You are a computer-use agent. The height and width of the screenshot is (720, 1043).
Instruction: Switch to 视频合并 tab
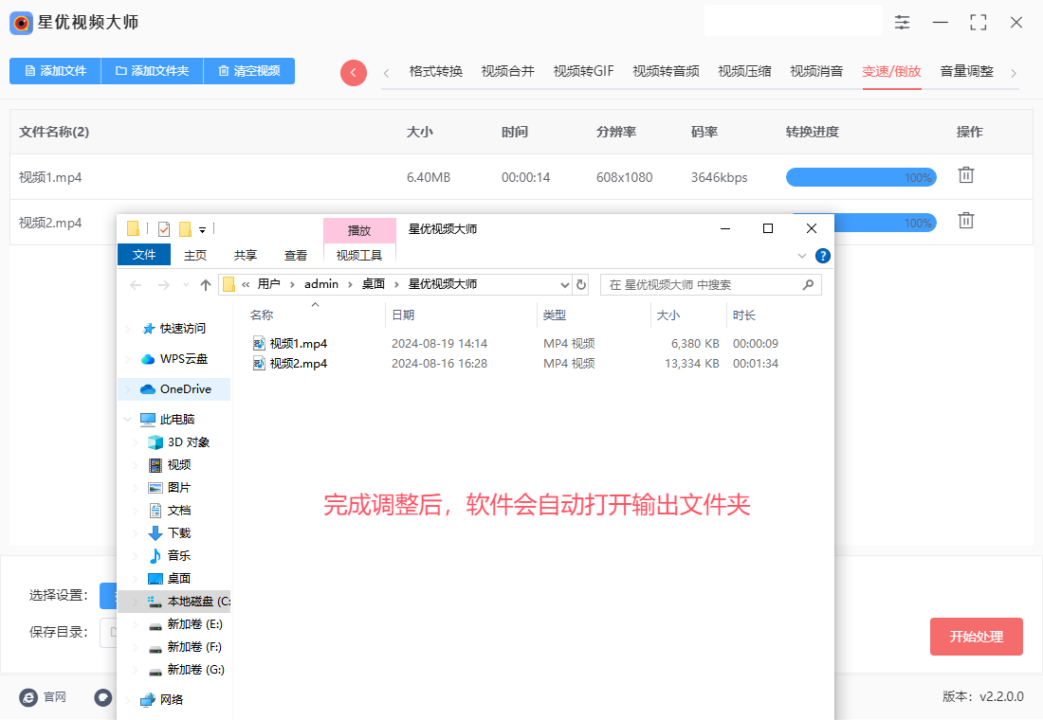coord(507,71)
